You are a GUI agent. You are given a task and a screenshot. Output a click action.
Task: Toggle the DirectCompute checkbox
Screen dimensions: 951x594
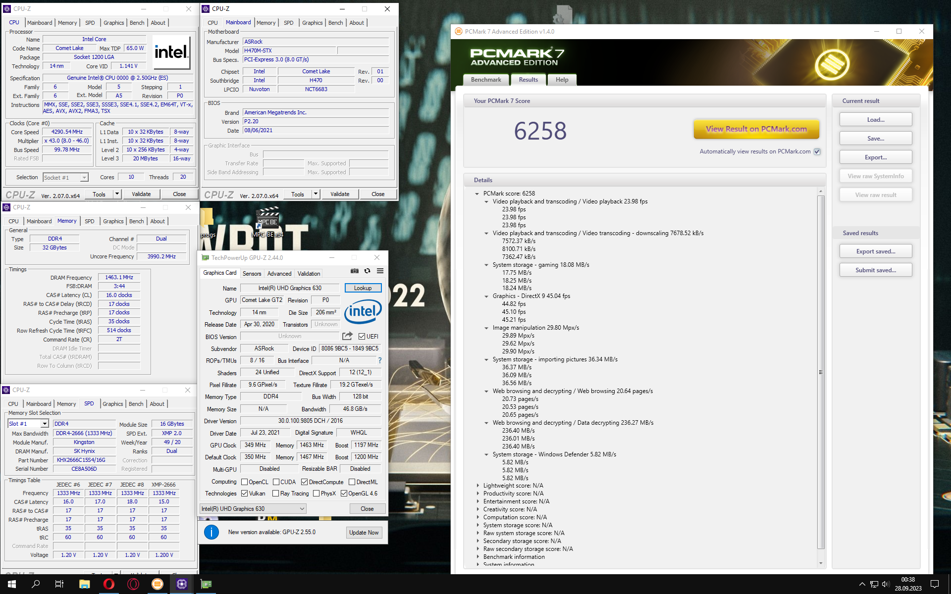[304, 482]
